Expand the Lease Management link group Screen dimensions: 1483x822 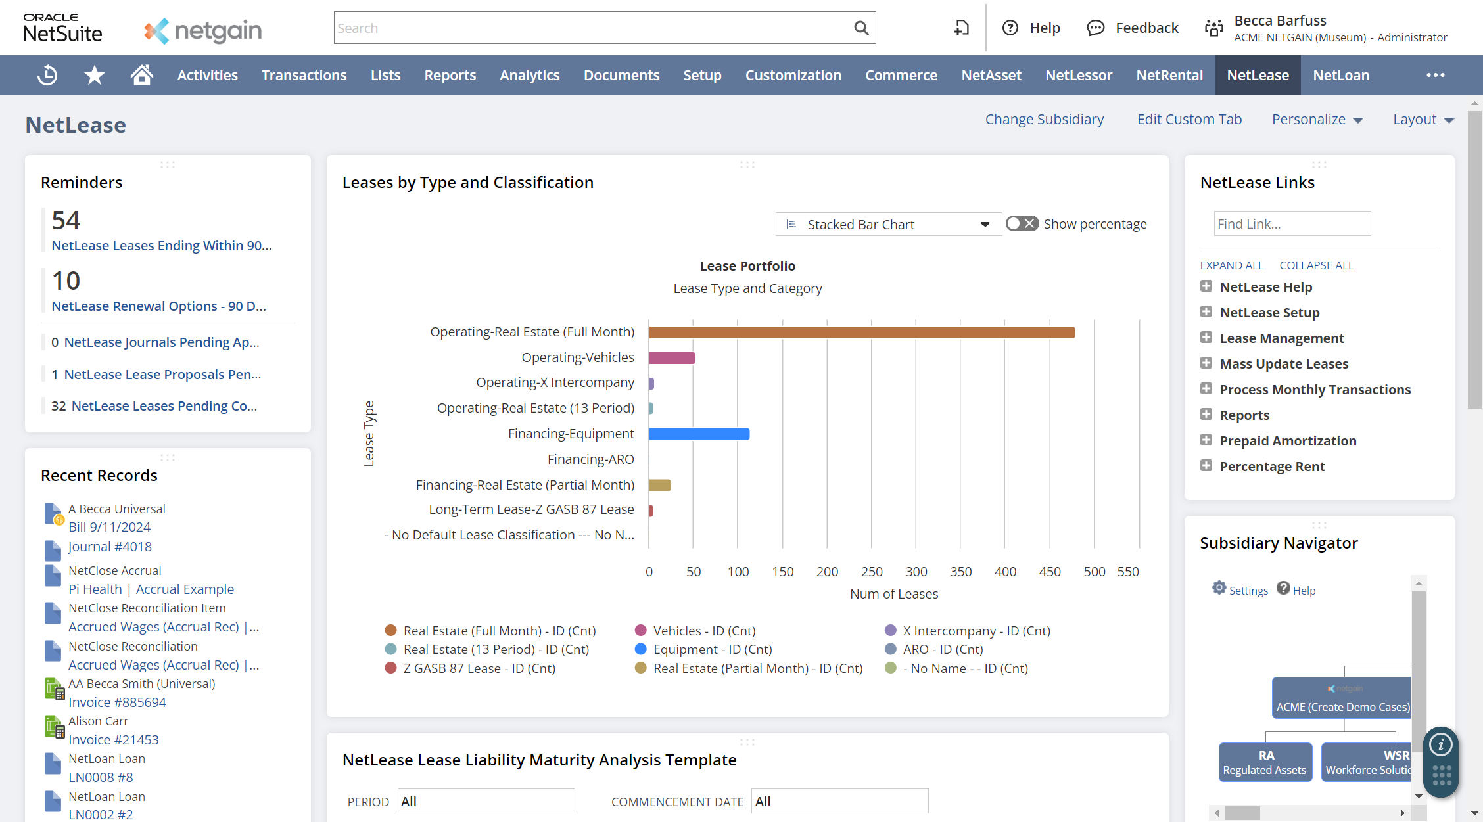tap(1206, 338)
